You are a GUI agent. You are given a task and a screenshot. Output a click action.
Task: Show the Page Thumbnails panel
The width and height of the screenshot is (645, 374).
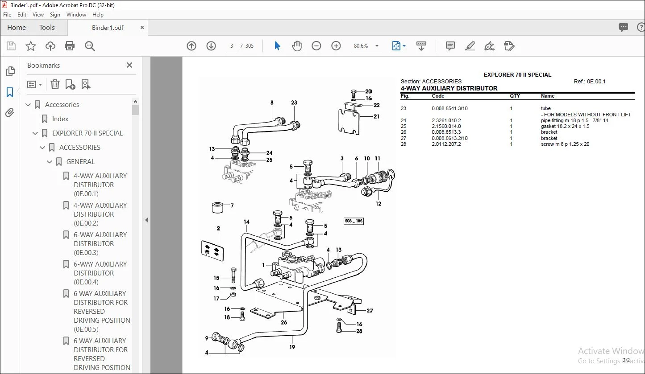pyautogui.click(x=10, y=71)
